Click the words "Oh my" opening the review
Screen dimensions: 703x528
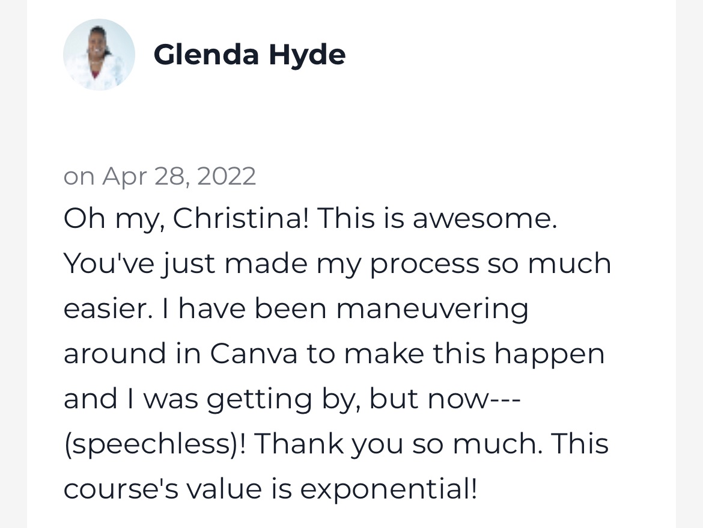click(x=112, y=219)
